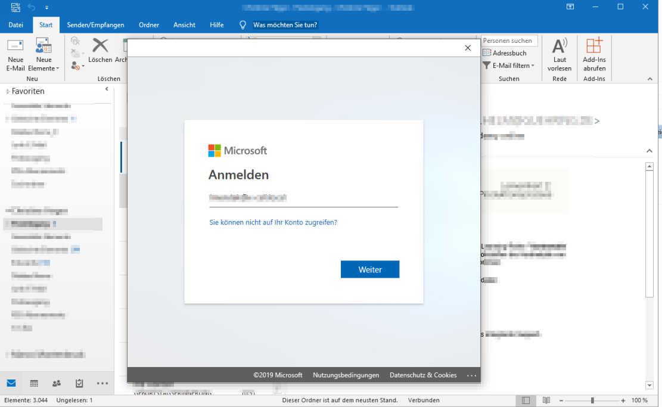Screen dimensions: 662x407
Task: Click the Laut vorlesen icon
Action: (x=560, y=46)
